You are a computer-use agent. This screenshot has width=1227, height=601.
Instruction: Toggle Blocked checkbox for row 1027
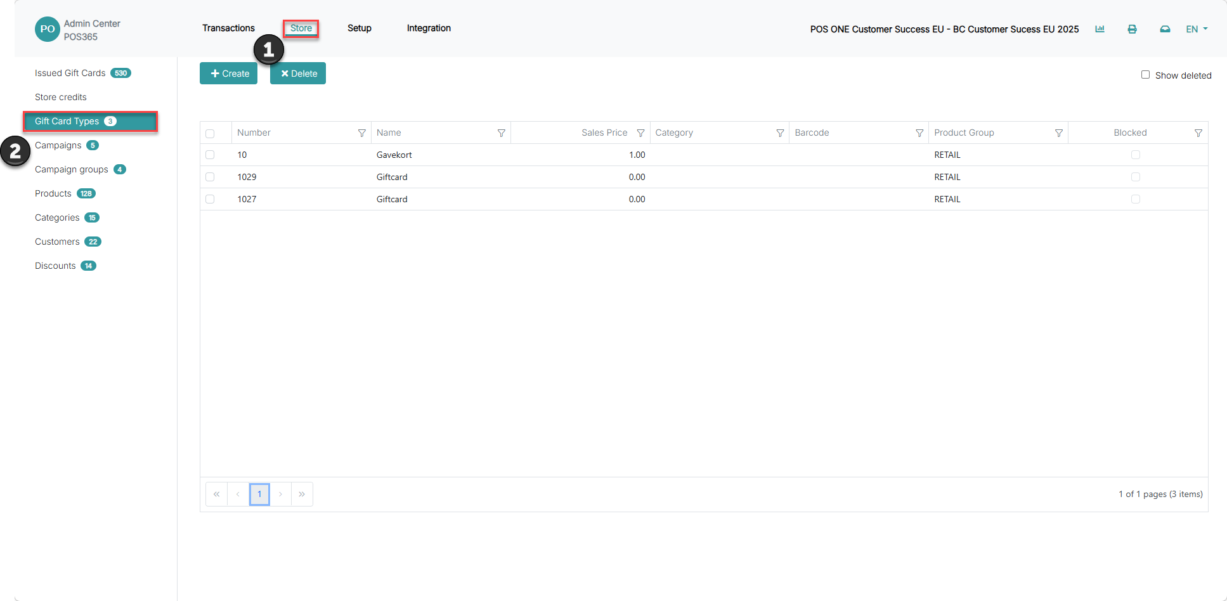click(x=1136, y=199)
